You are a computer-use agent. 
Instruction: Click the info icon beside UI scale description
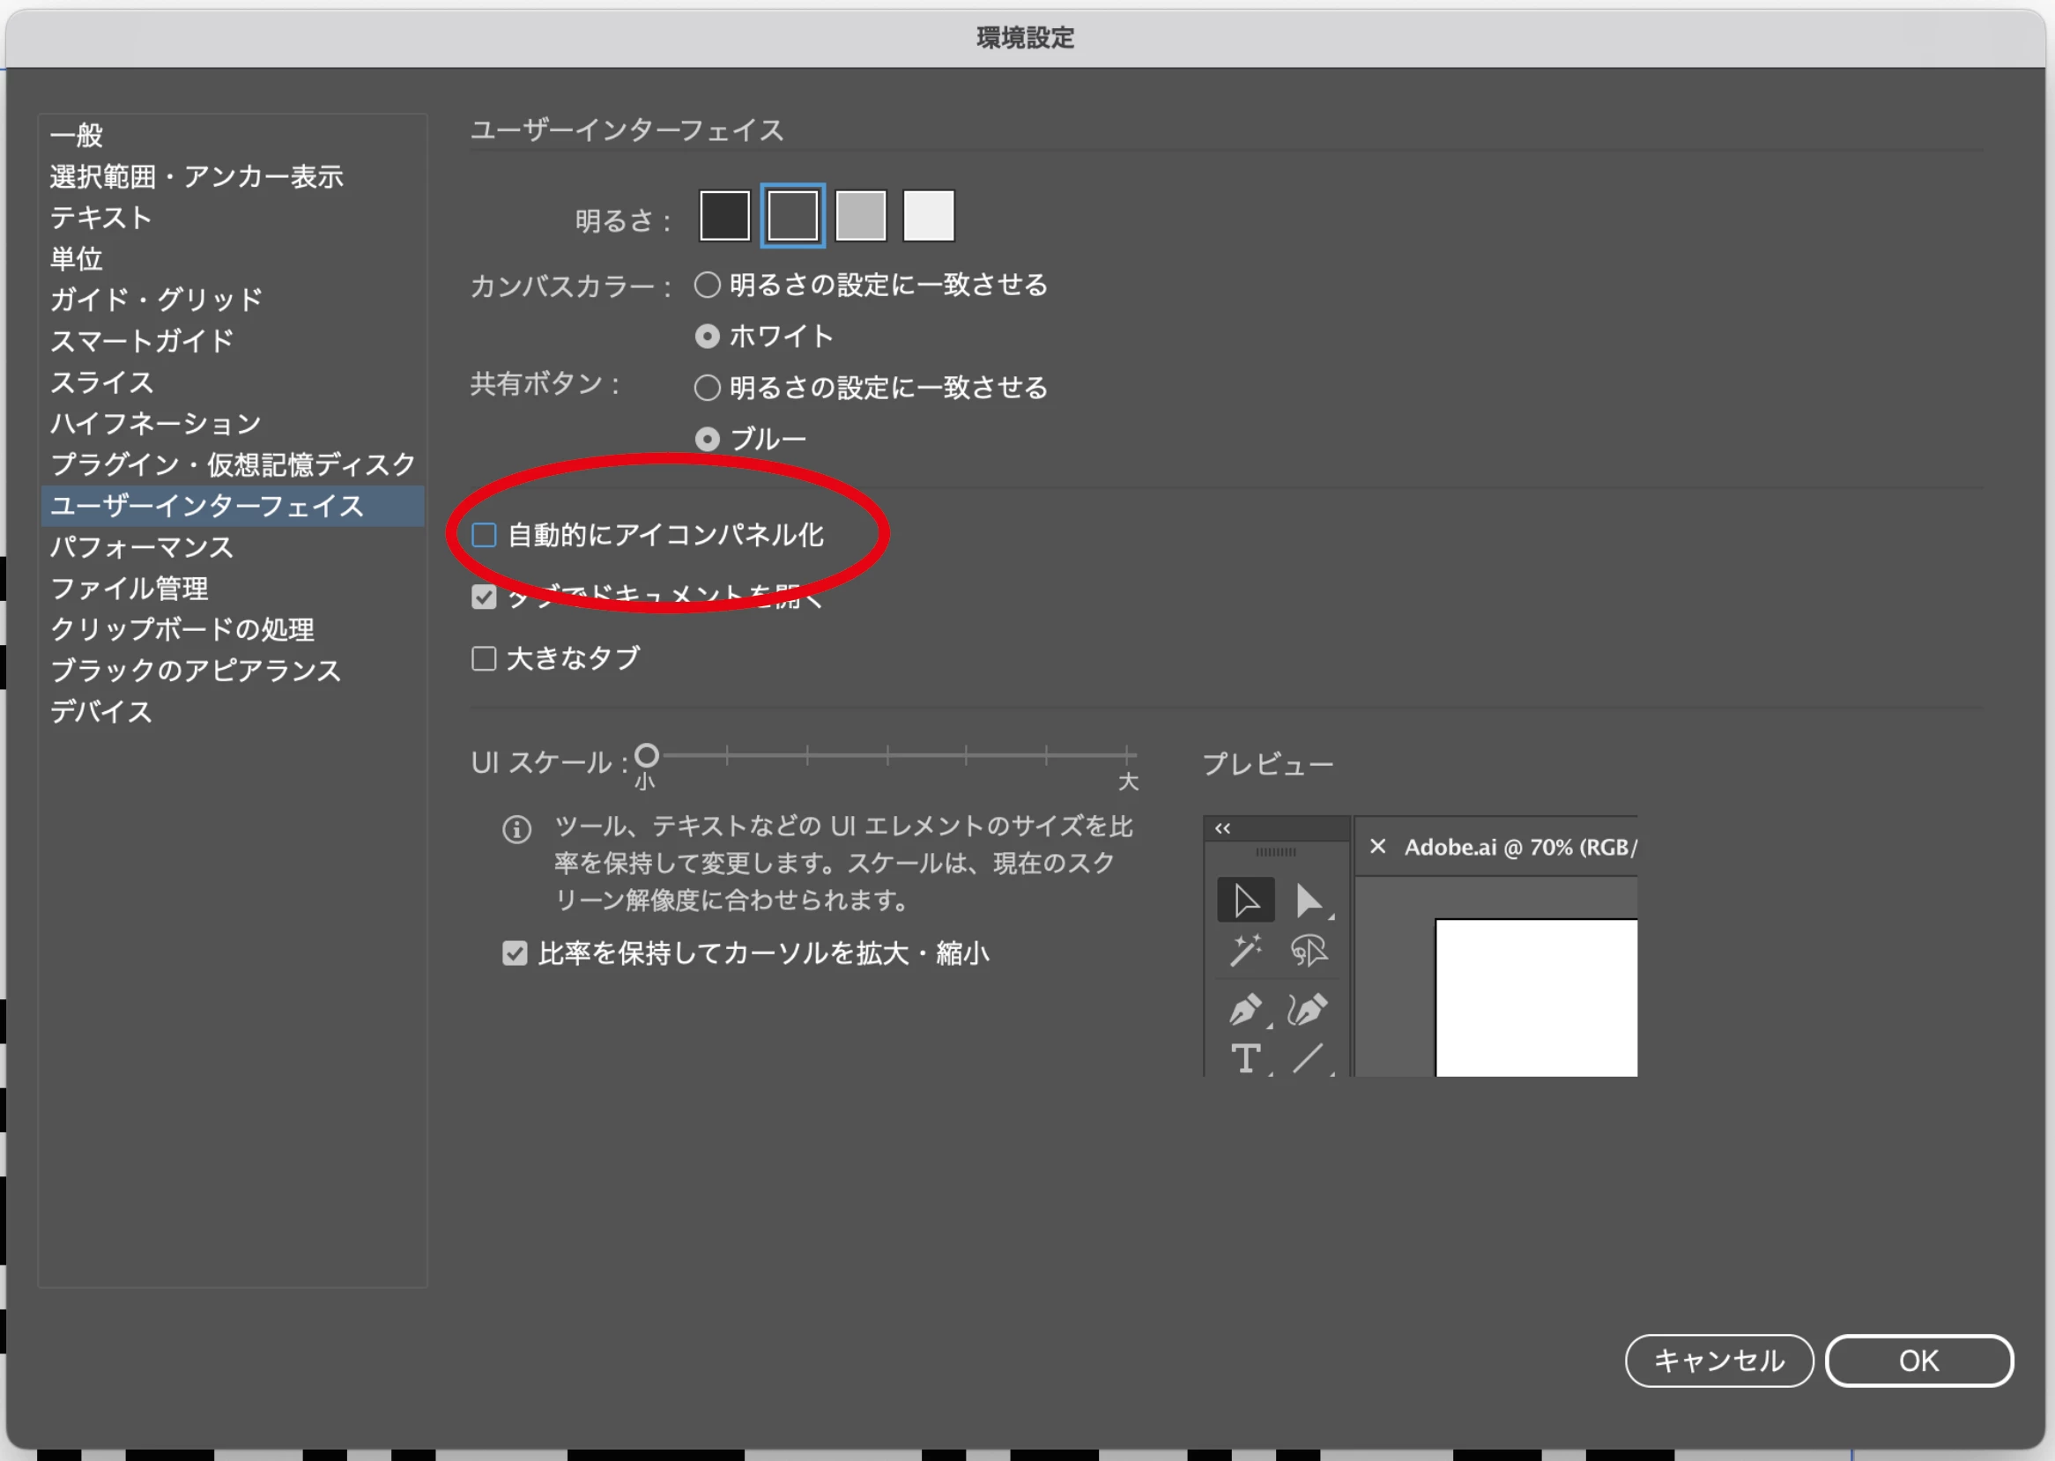click(516, 828)
